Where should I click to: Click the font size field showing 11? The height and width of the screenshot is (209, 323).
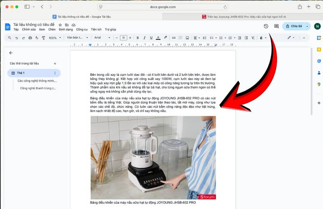click(x=124, y=38)
